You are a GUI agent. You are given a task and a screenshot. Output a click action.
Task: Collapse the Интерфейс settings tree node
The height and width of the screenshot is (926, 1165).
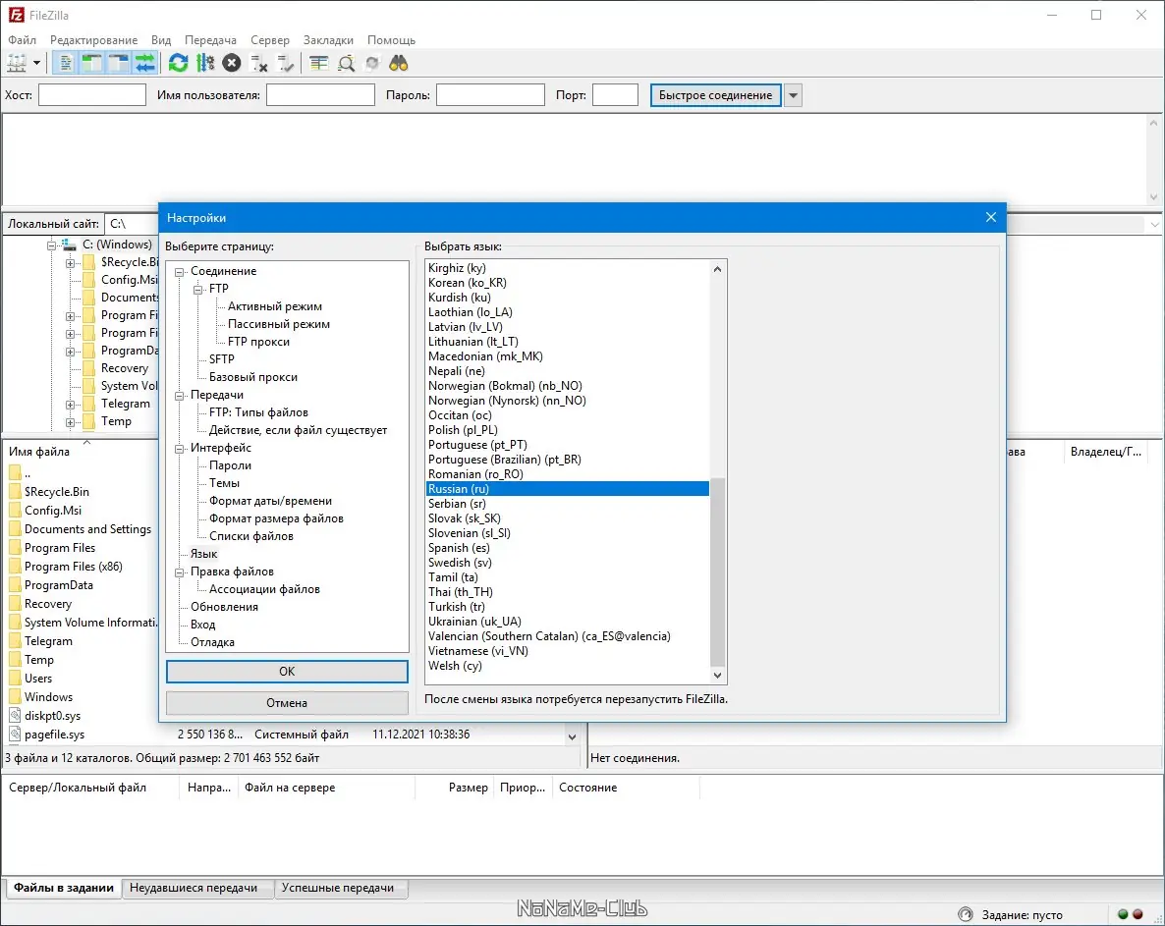pyautogui.click(x=180, y=448)
